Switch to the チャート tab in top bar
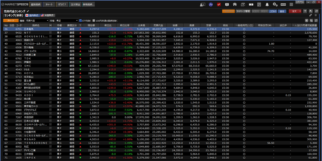This screenshot has height=161, width=322. pos(49,5)
